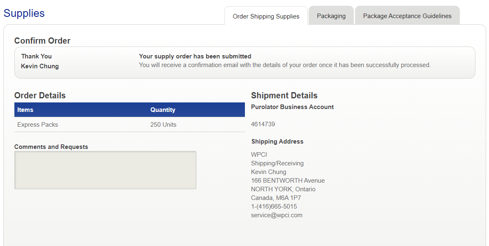Screen dimensions: 489x246
Task: Click the phone number 1-(416)665-5015
Action: (x=274, y=207)
